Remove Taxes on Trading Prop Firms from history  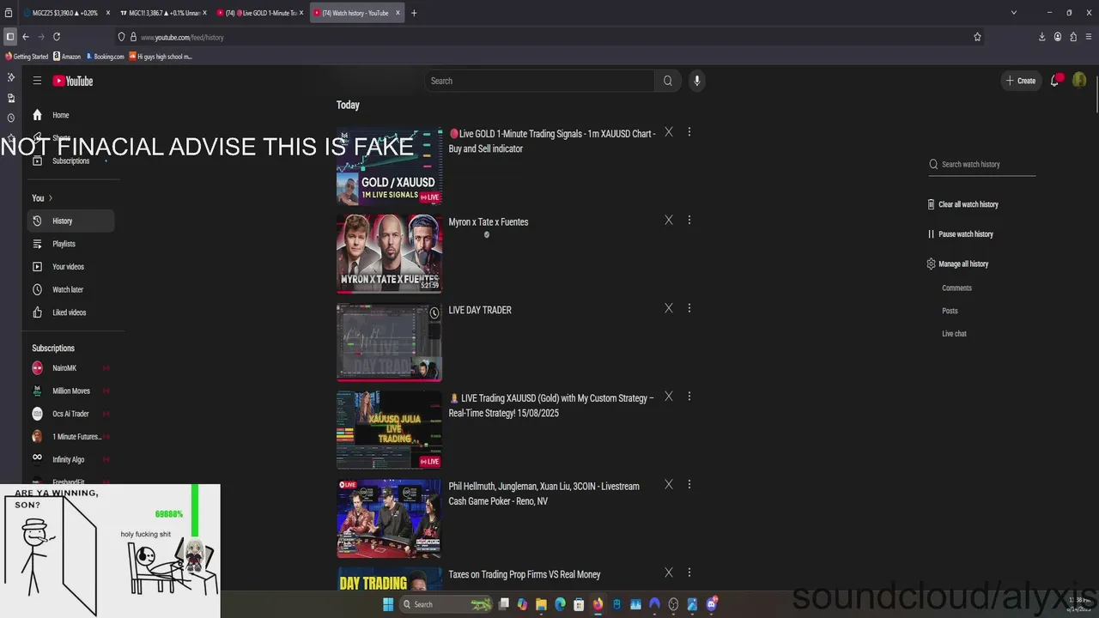coord(669,573)
